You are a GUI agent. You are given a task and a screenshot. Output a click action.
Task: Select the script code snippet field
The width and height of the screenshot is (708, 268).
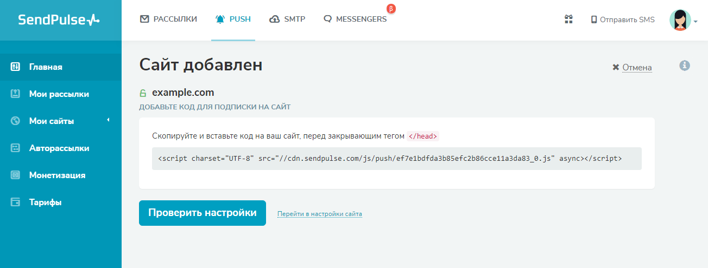(x=397, y=159)
